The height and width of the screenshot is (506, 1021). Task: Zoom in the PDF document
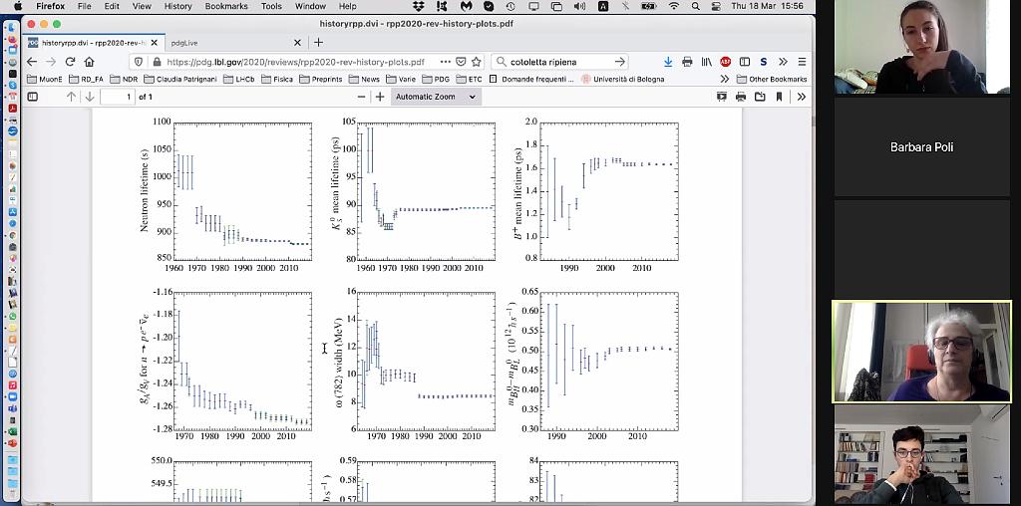[x=380, y=97]
